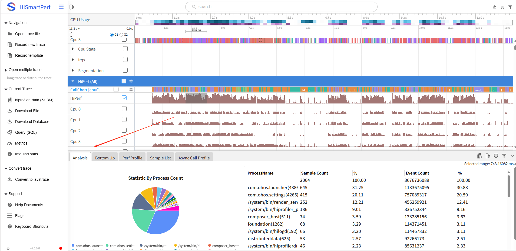This screenshot has height=251, width=516.
Task: Collapse the Support section
Action: point(6,194)
